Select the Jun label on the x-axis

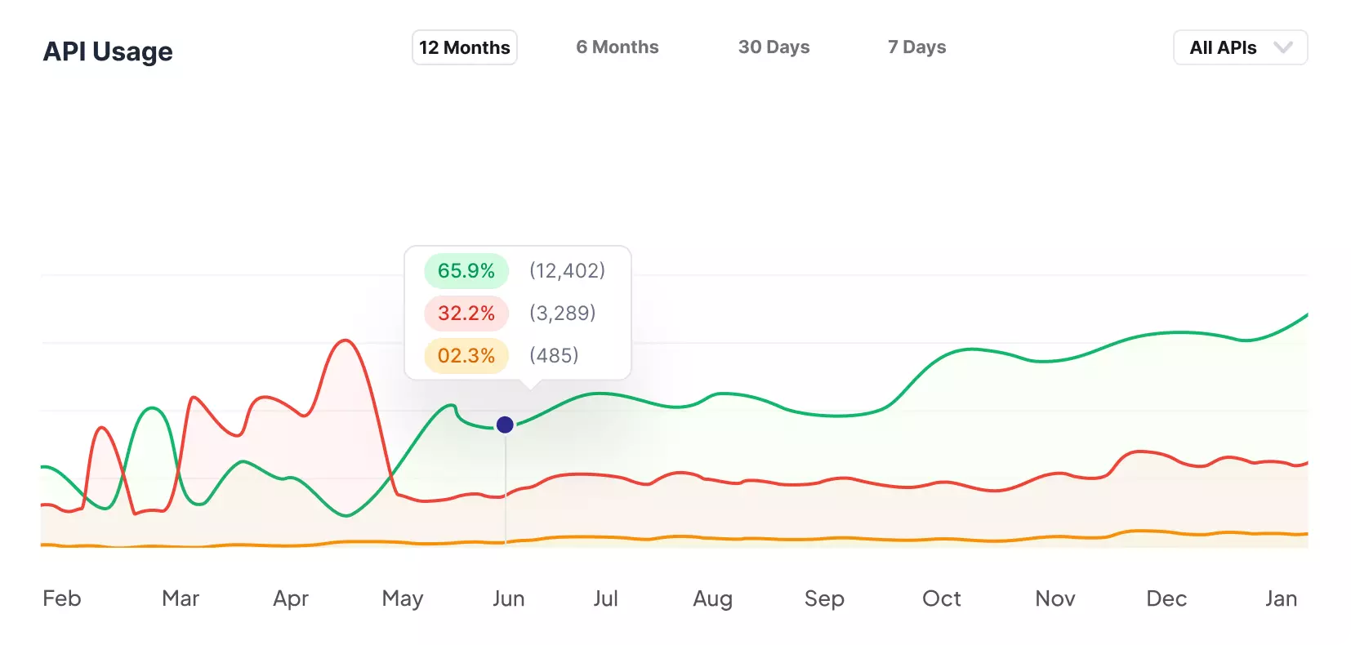tap(508, 598)
